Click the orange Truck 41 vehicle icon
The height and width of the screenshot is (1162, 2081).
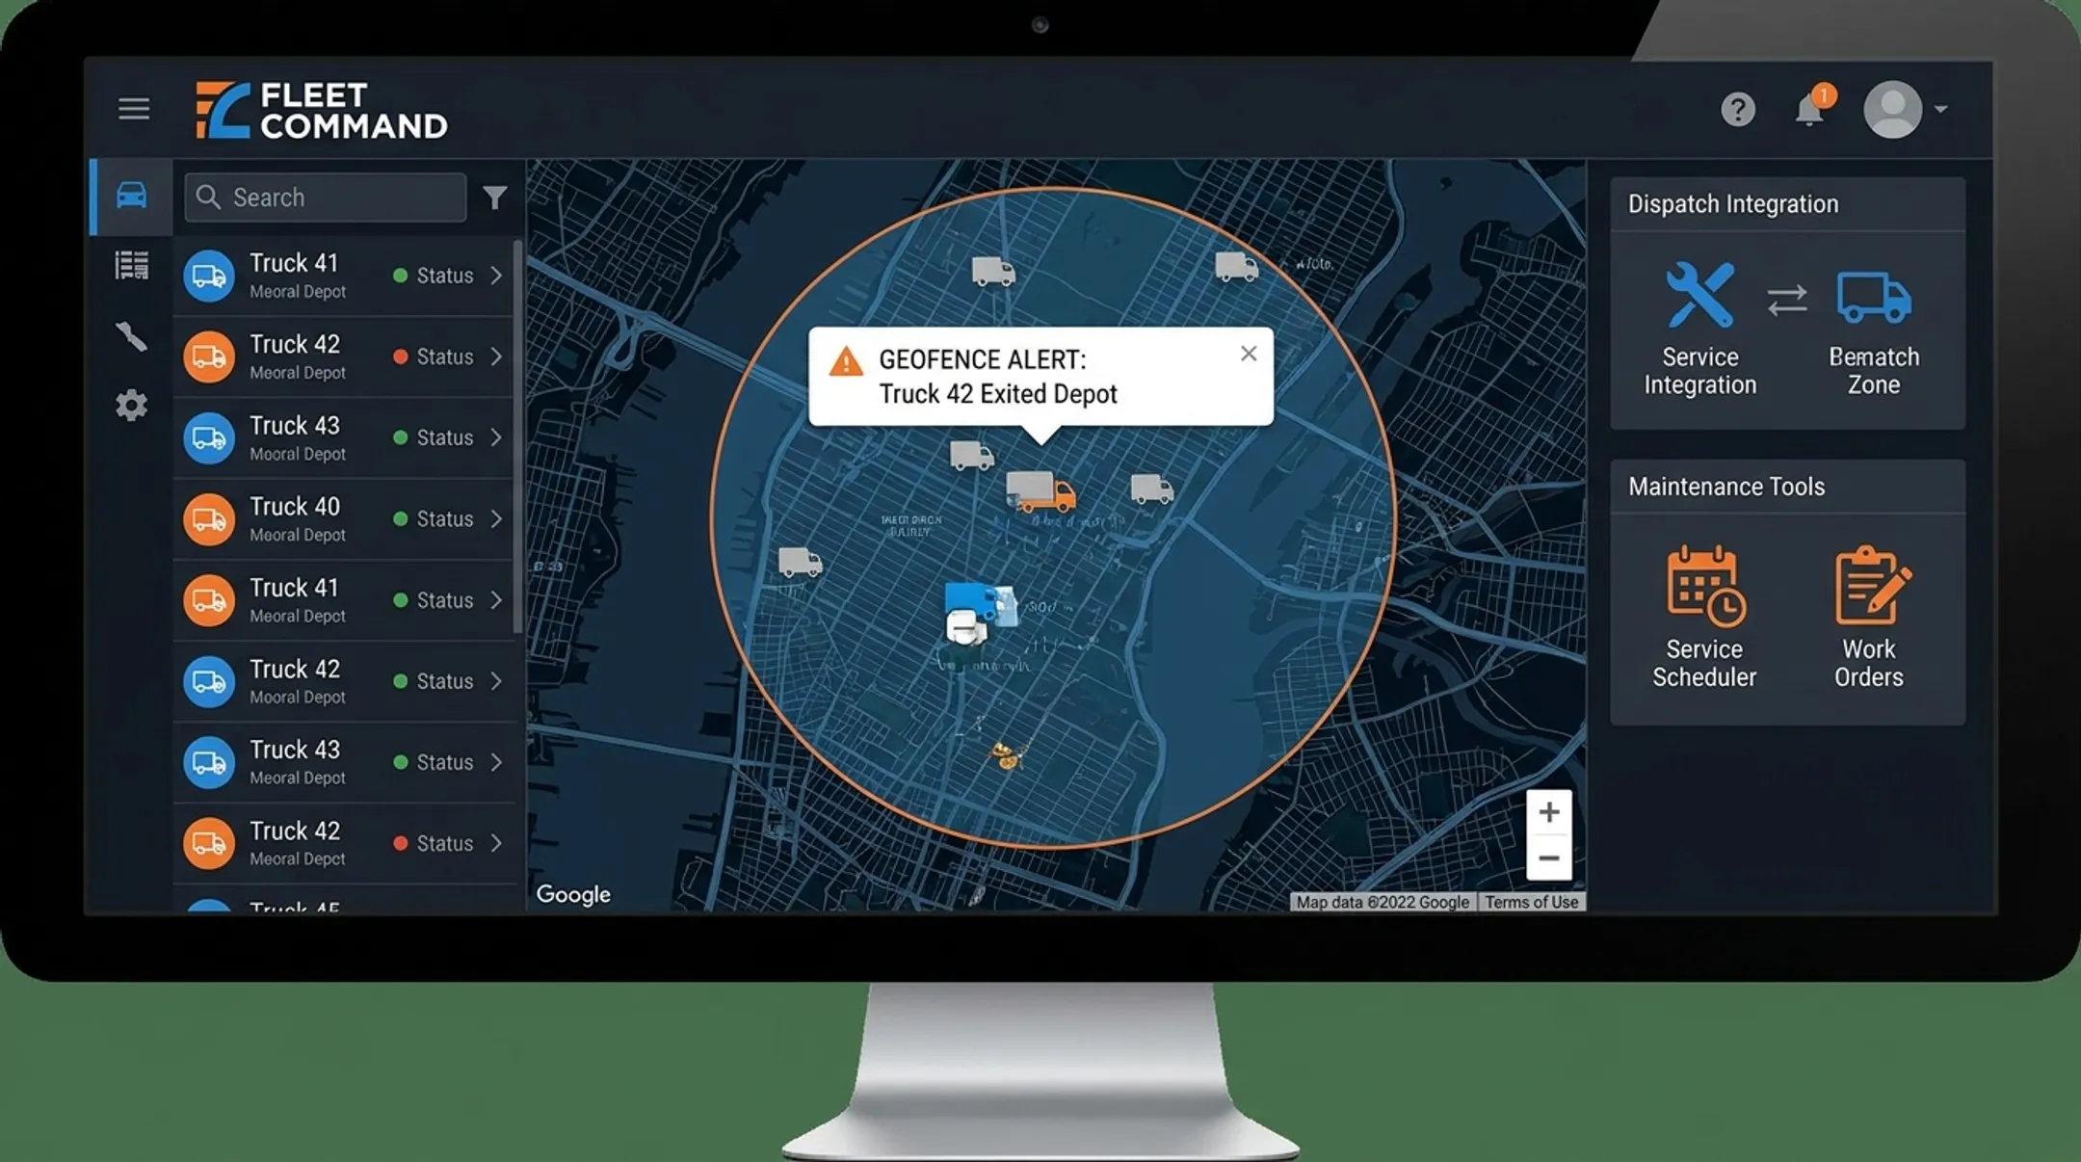209,600
